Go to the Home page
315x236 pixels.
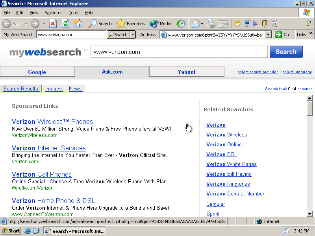click(x=78, y=24)
